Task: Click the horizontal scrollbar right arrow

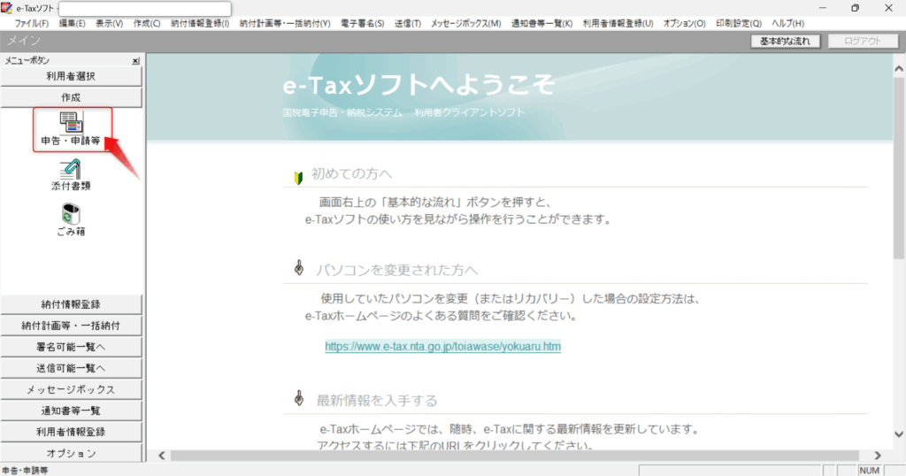Action: (x=877, y=456)
